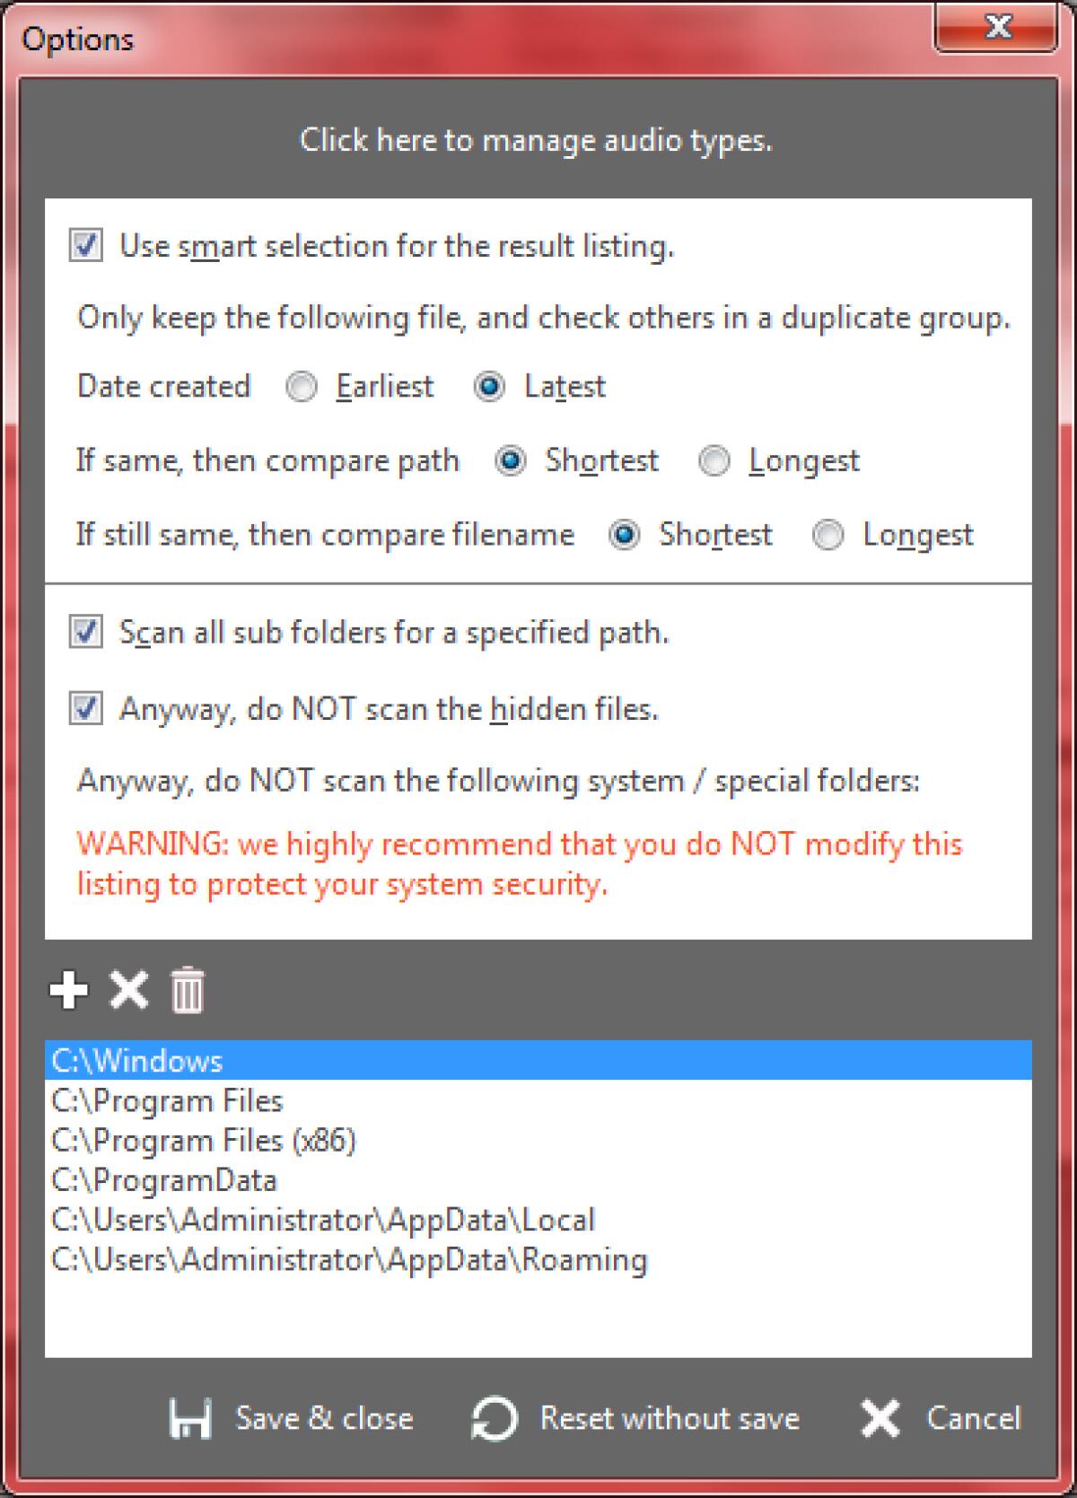The image size is (1077, 1498).
Task: Click the X icon to remove selected folder
Action: point(128,990)
